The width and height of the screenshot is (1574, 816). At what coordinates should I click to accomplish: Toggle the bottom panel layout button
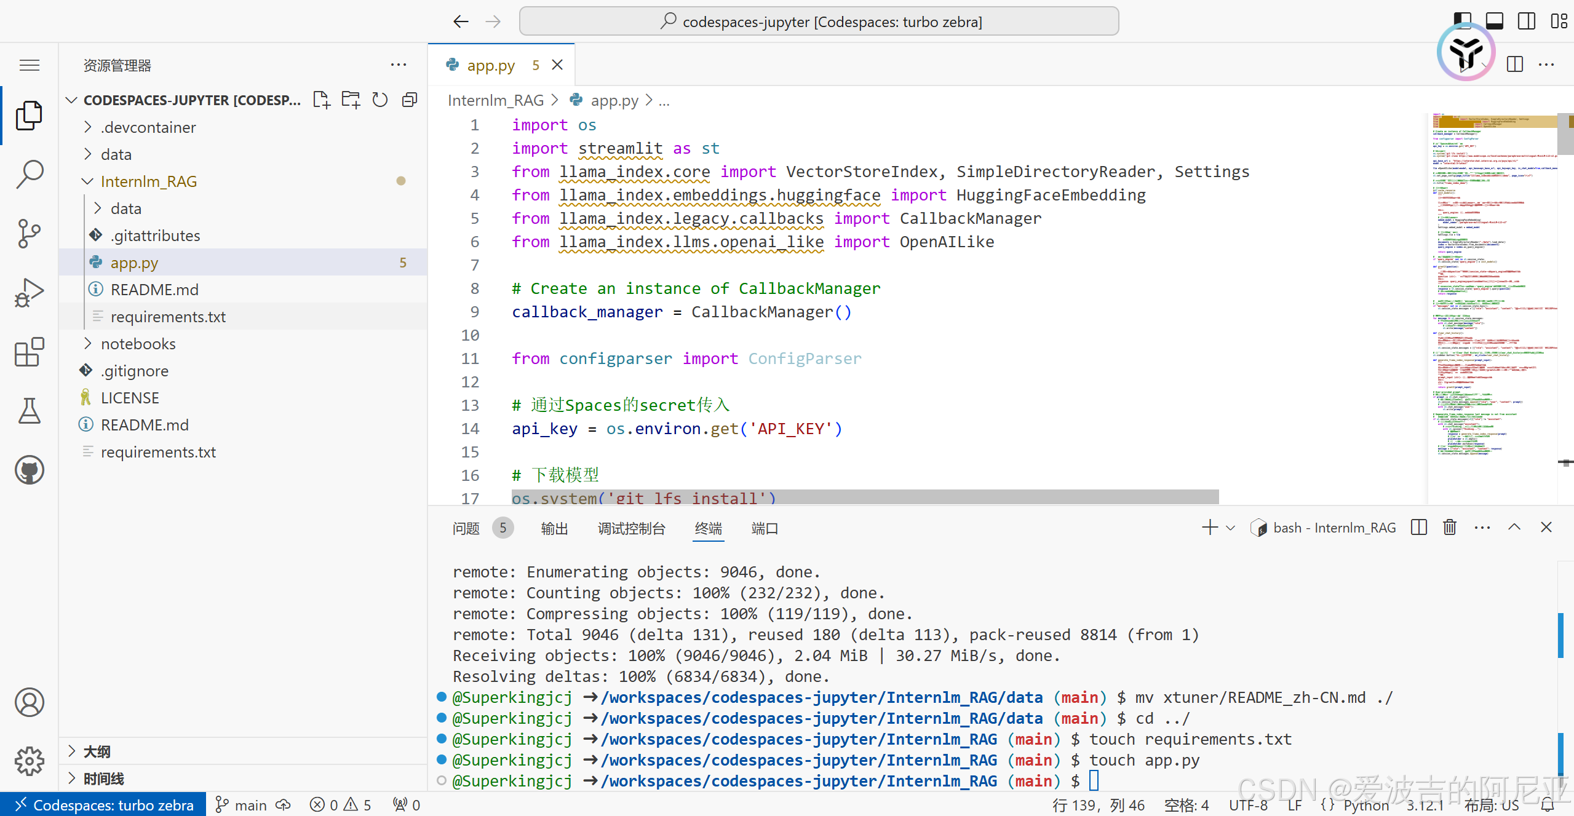click(1494, 21)
